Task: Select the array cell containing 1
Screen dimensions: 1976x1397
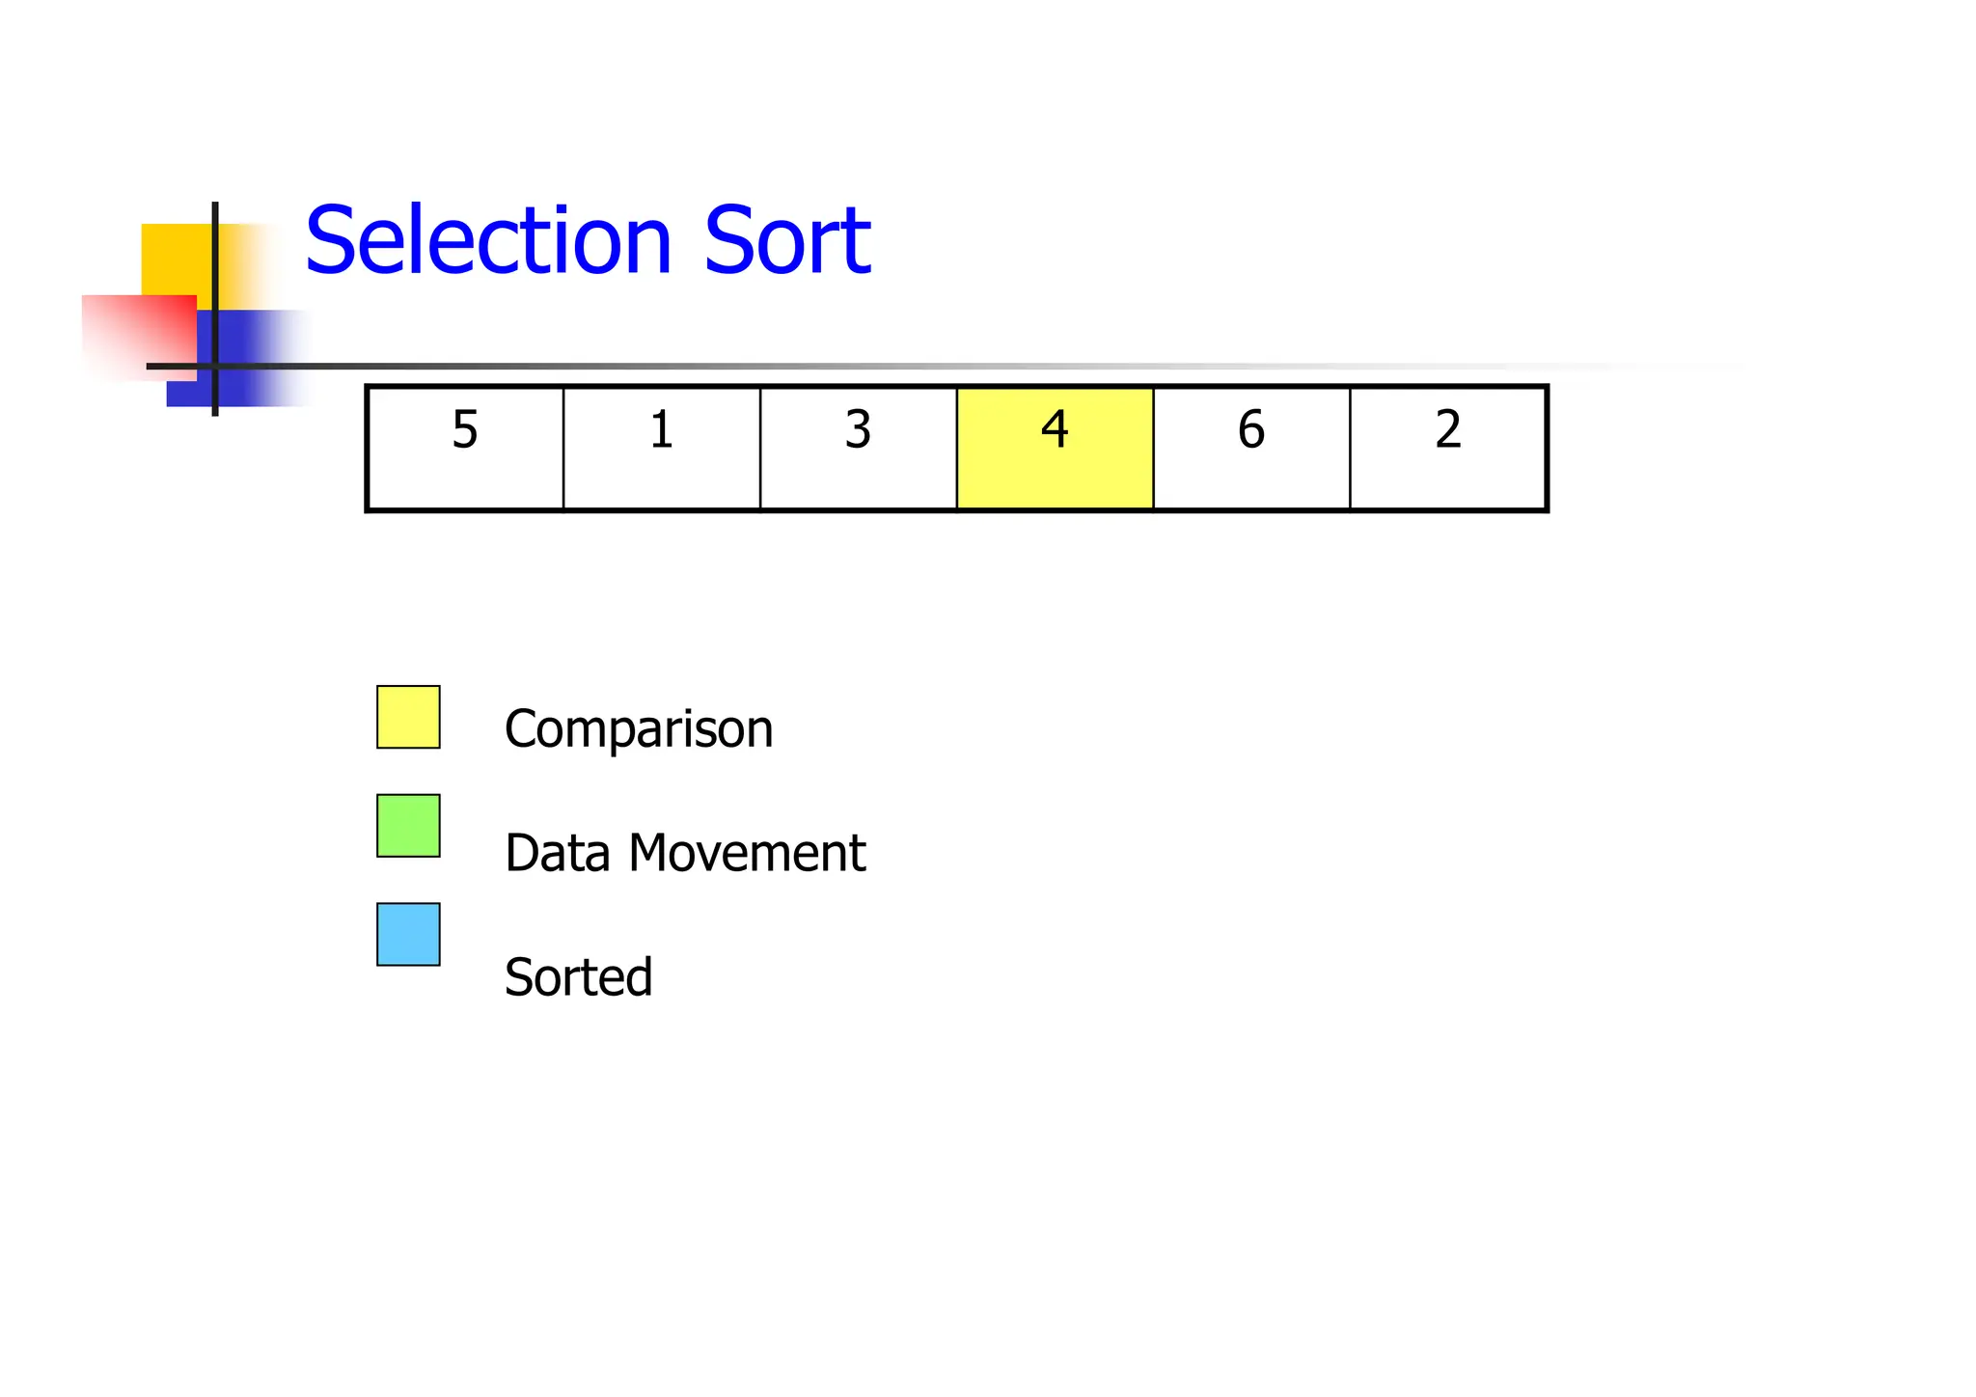Action: click(662, 449)
